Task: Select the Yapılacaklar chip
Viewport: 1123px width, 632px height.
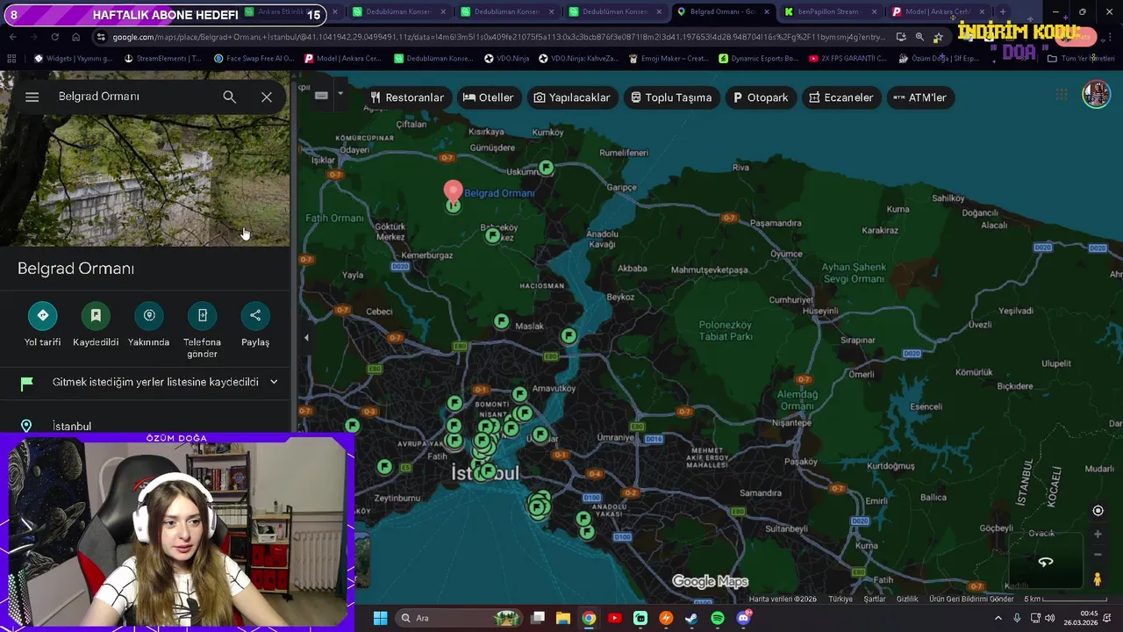Action: [571, 97]
